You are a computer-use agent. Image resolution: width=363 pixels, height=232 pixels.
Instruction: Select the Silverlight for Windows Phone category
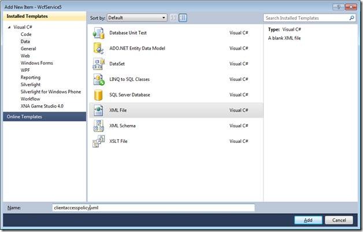(x=50, y=92)
